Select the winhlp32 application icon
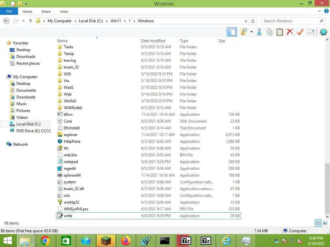The image size is (330, 247). tap(60, 202)
